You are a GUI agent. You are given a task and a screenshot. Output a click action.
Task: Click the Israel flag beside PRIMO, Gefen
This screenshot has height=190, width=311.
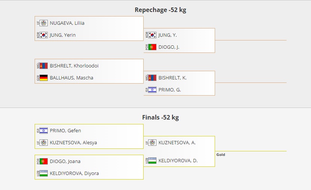(x=44, y=131)
